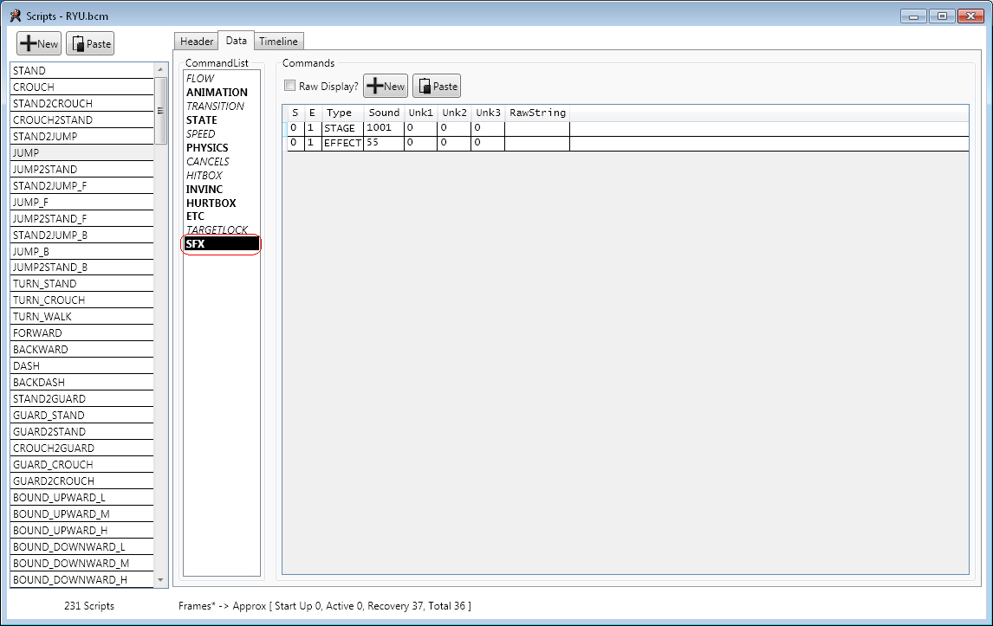993x626 pixels.
Task: Add a new command with Commands New button
Action: click(386, 86)
